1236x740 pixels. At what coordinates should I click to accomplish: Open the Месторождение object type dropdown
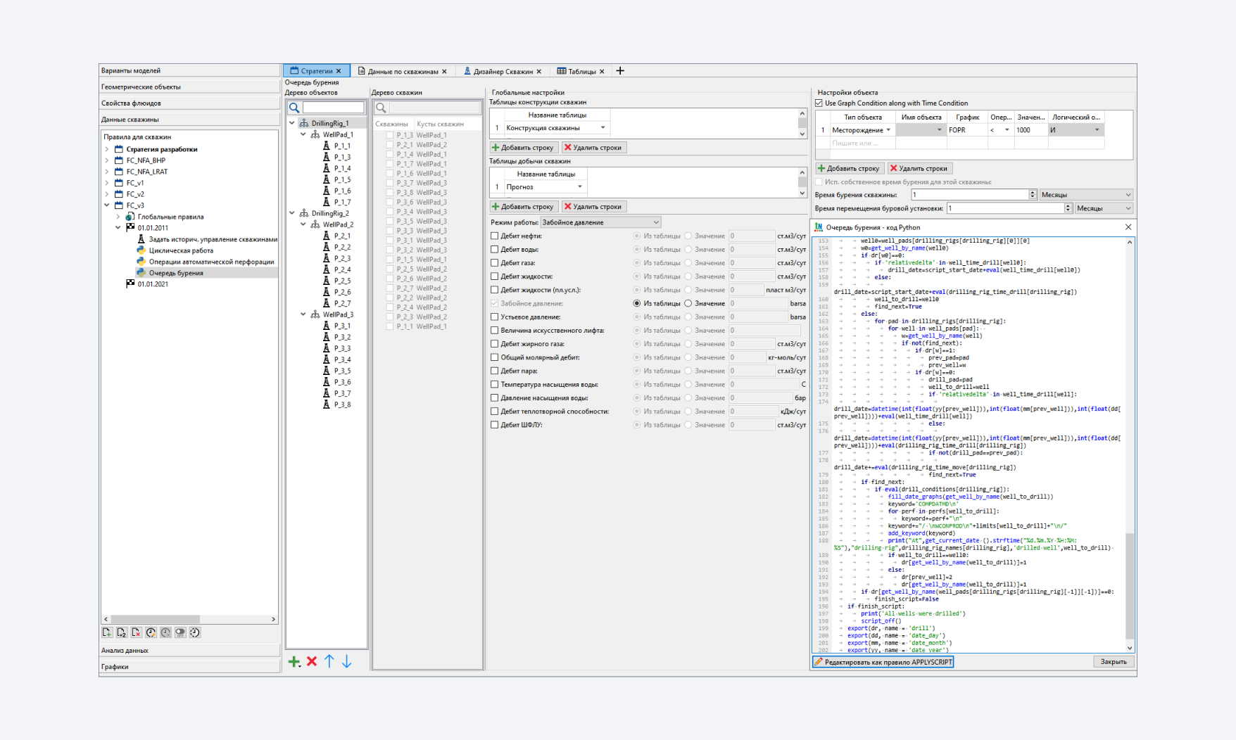click(x=888, y=130)
